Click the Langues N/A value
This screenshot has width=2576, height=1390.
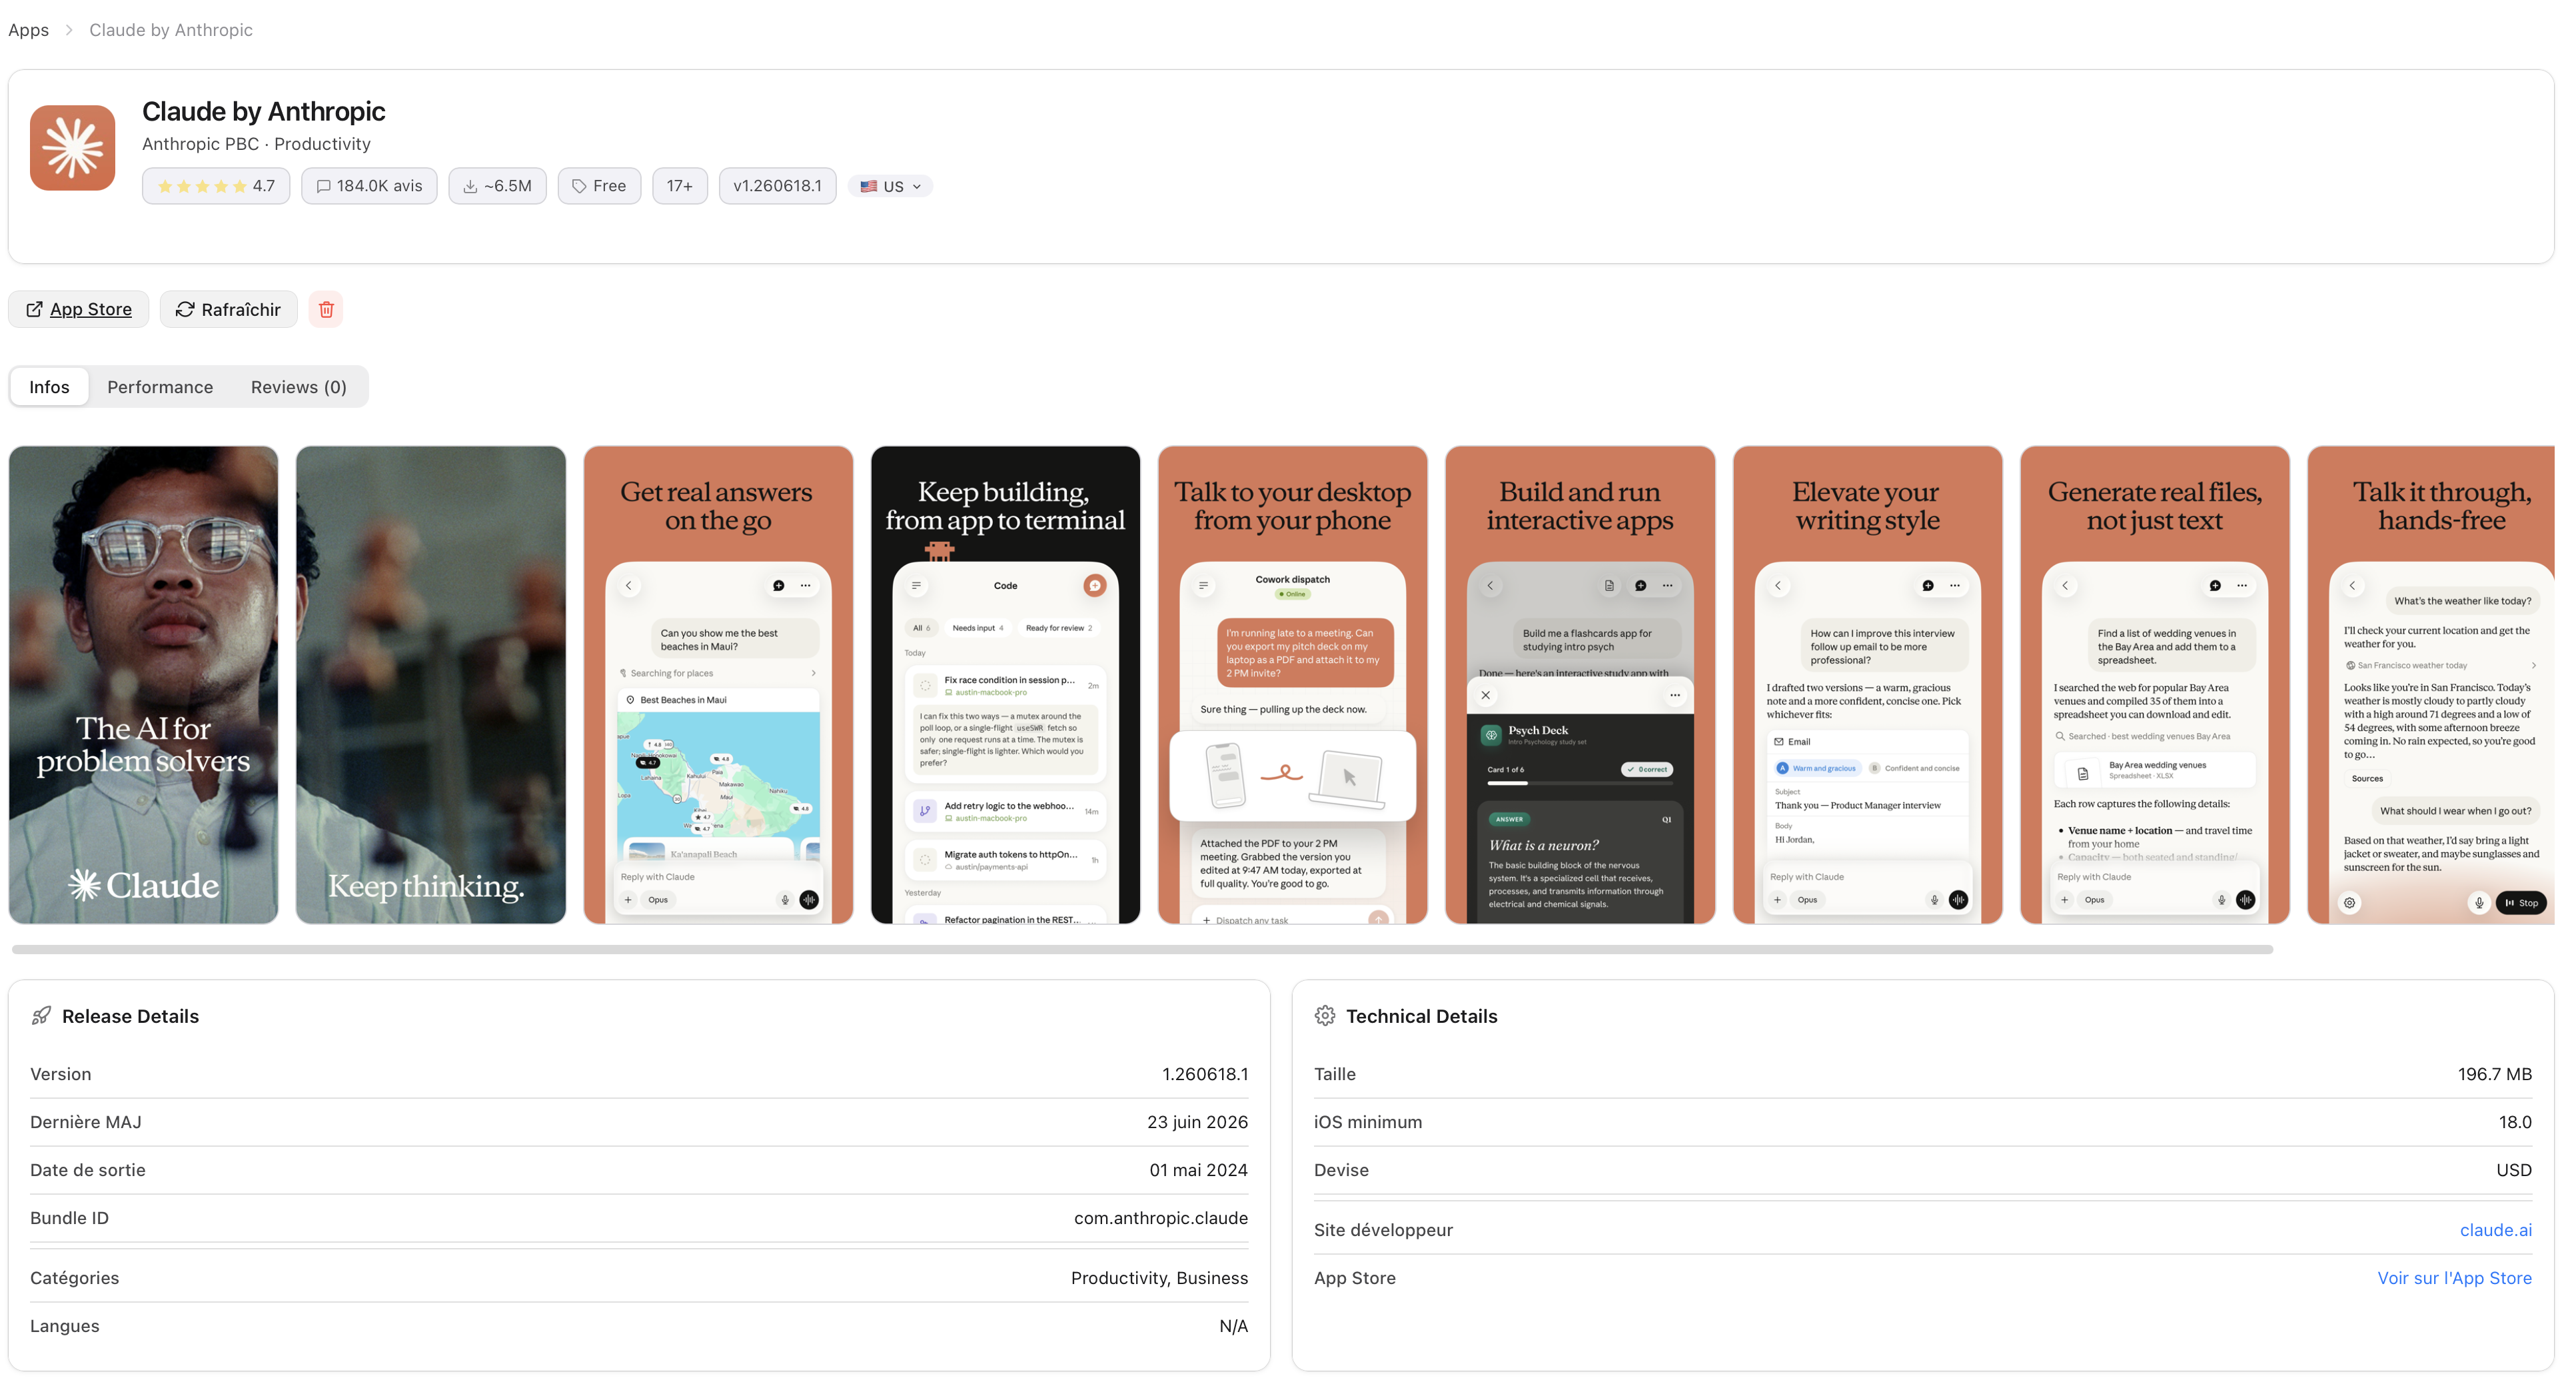(x=1233, y=1326)
